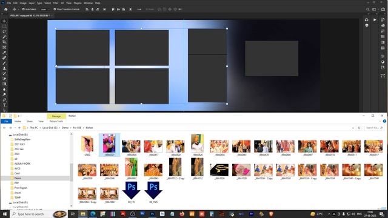Select the Clone Stamp tool
This screenshot has height=218, width=388.
pos(4,68)
